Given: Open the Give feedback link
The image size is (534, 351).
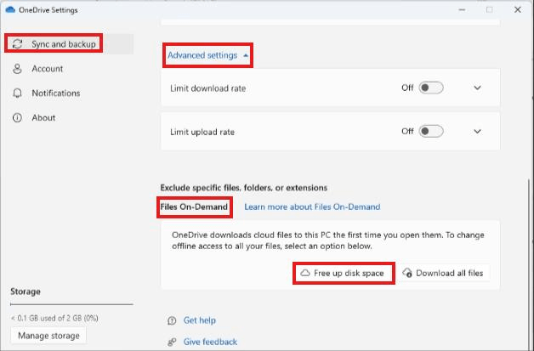Looking at the screenshot, I should point(210,342).
